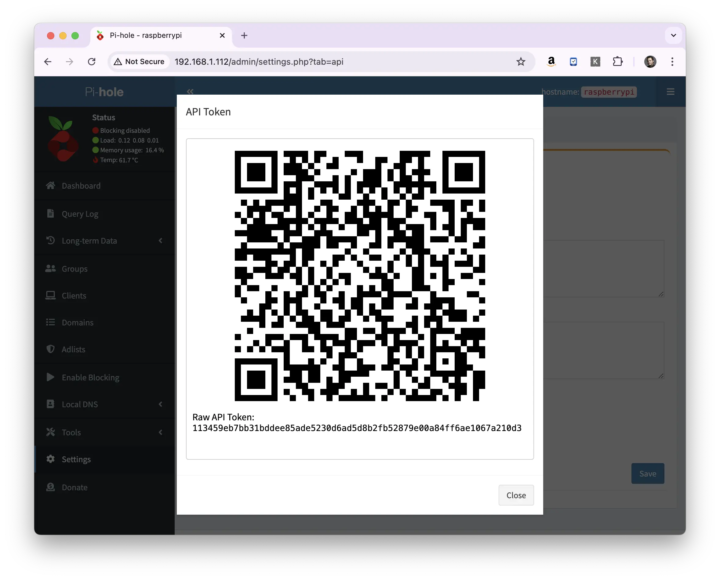Viewport: 720px width, 580px height.
Task: Open the Settings page in sidebar
Action: (76, 459)
